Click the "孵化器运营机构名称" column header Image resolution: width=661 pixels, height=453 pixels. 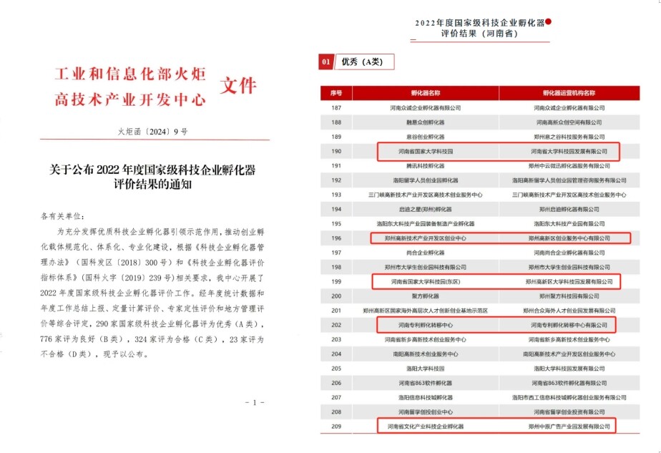(x=569, y=93)
